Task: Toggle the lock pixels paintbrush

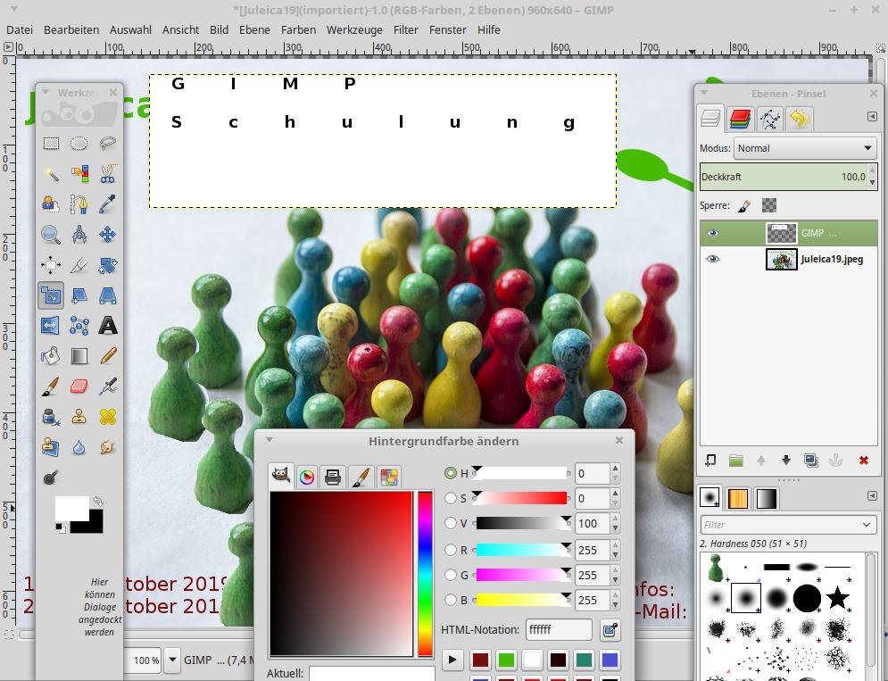Action: click(x=744, y=205)
